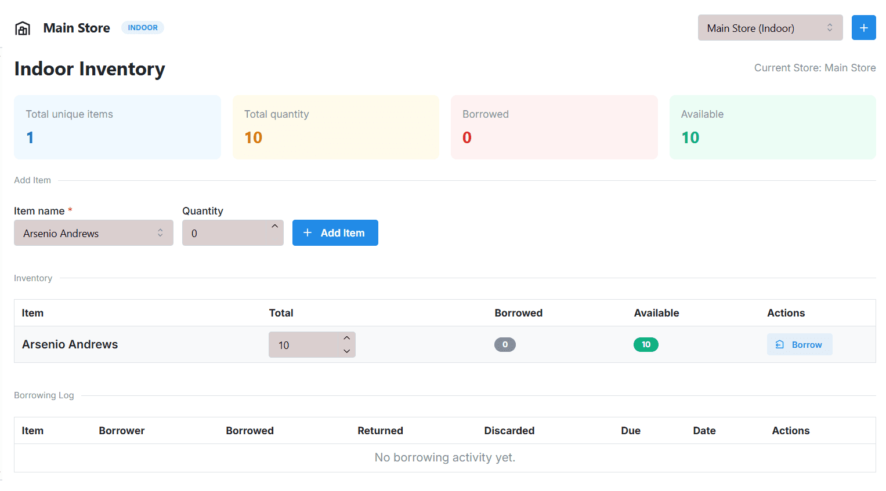Click the Quantity input field showing 0
Image resolution: width=886 pixels, height=491 pixels.
226,232
